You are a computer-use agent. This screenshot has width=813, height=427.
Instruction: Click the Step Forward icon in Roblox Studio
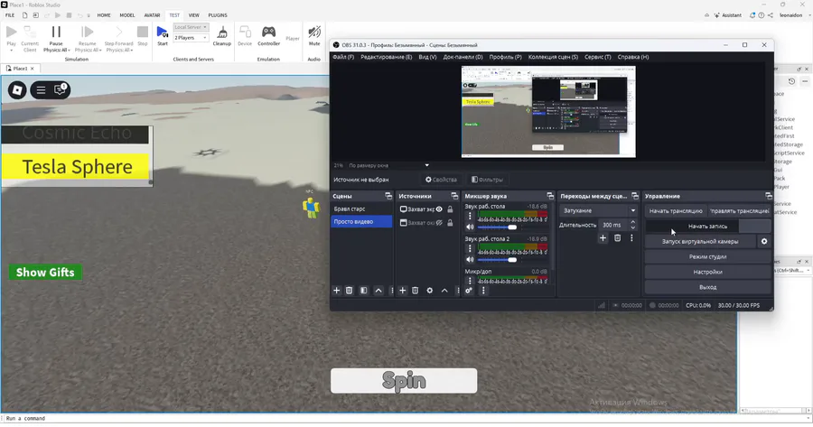(x=118, y=32)
